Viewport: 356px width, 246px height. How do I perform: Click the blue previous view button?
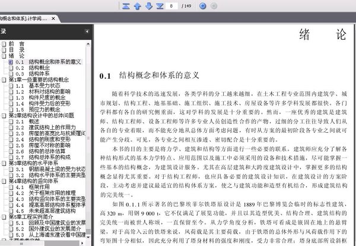point(203,6)
